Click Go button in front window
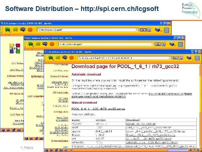The image size is (202, 152). click(175, 58)
